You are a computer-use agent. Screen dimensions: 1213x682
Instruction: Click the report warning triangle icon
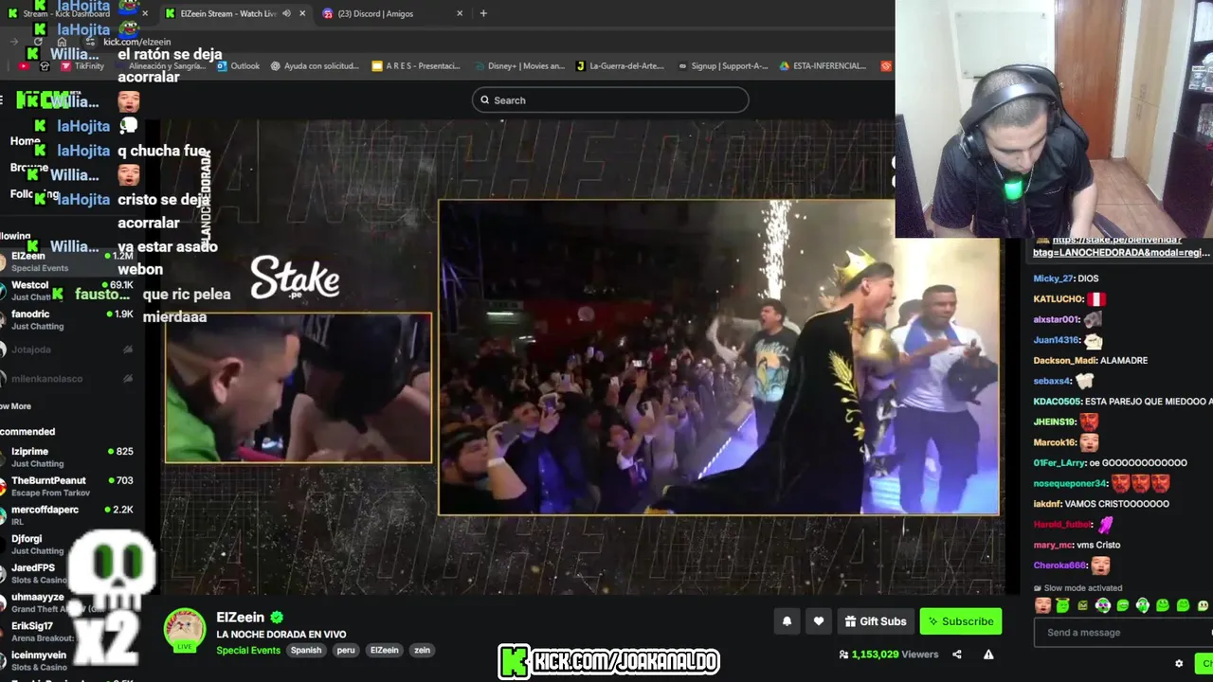988,655
